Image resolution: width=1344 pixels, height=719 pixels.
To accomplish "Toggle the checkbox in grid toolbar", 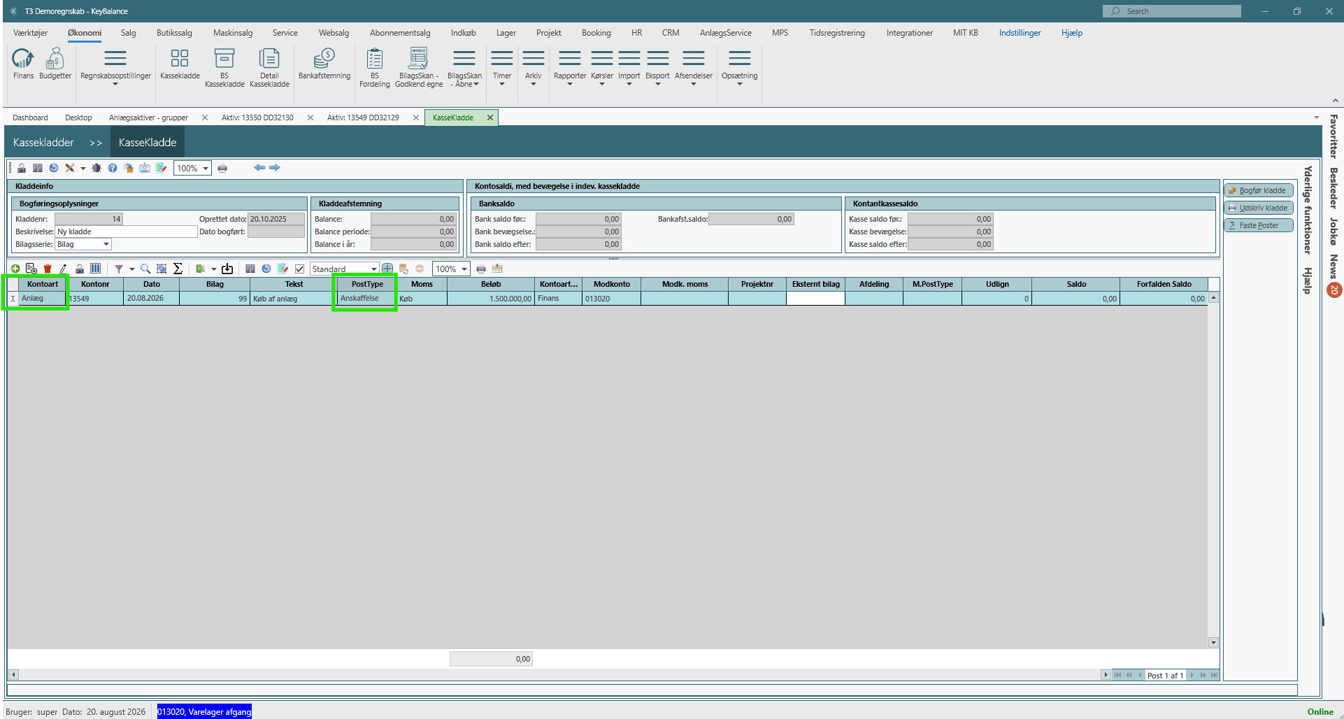I will pyautogui.click(x=299, y=269).
